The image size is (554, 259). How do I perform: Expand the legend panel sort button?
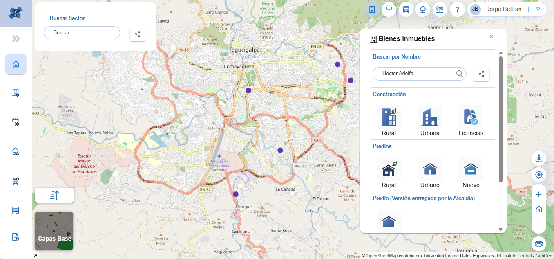coord(54,195)
